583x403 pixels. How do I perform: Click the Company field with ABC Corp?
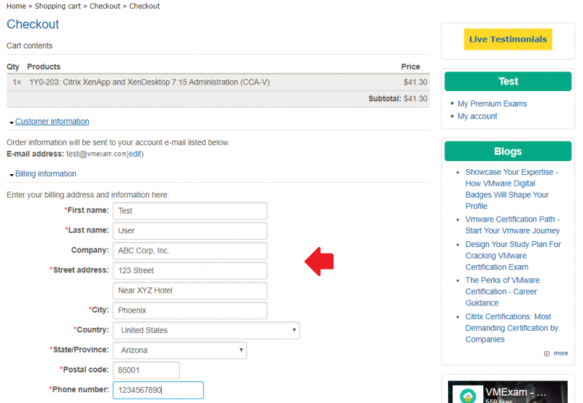pyautogui.click(x=189, y=251)
